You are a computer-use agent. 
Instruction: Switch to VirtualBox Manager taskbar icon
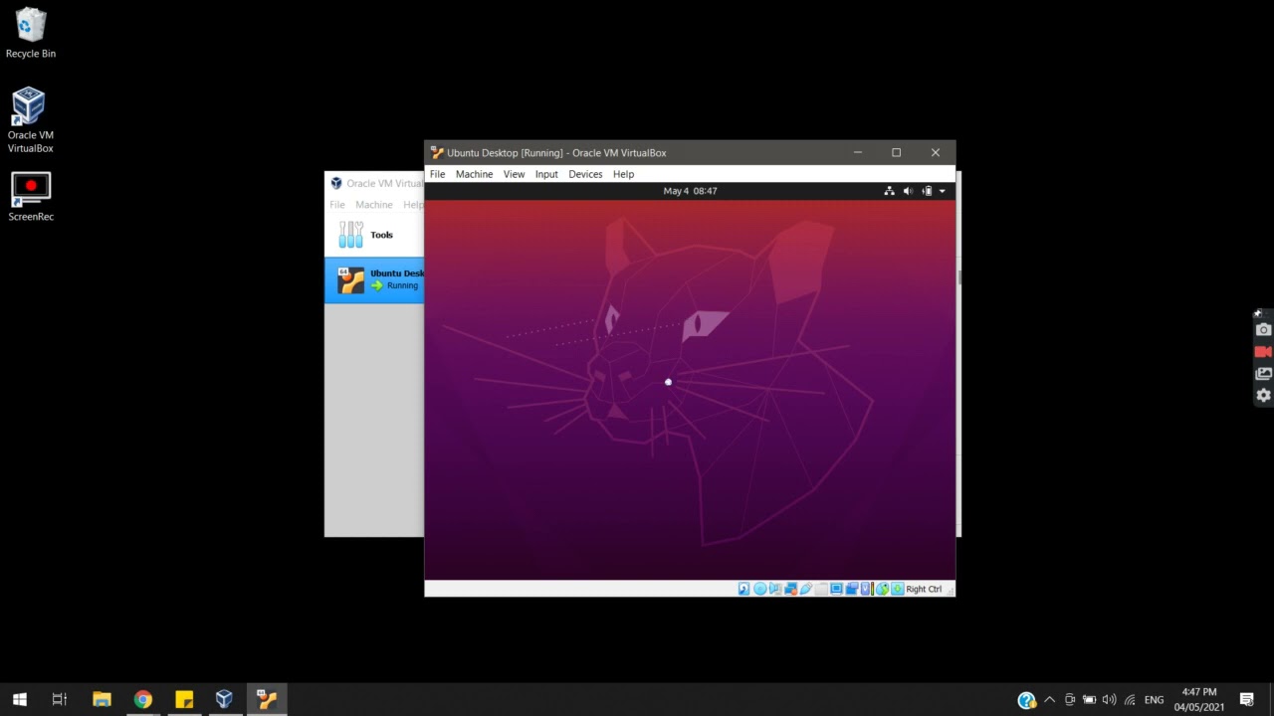coord(224,699)
